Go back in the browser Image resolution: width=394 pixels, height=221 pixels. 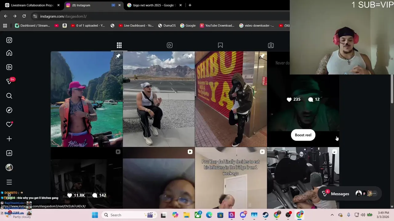point(6,16)
